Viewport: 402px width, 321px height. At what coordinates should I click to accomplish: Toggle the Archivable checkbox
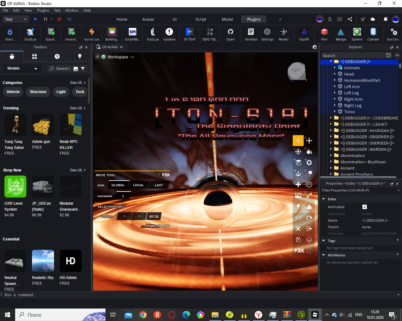(365, 207)
